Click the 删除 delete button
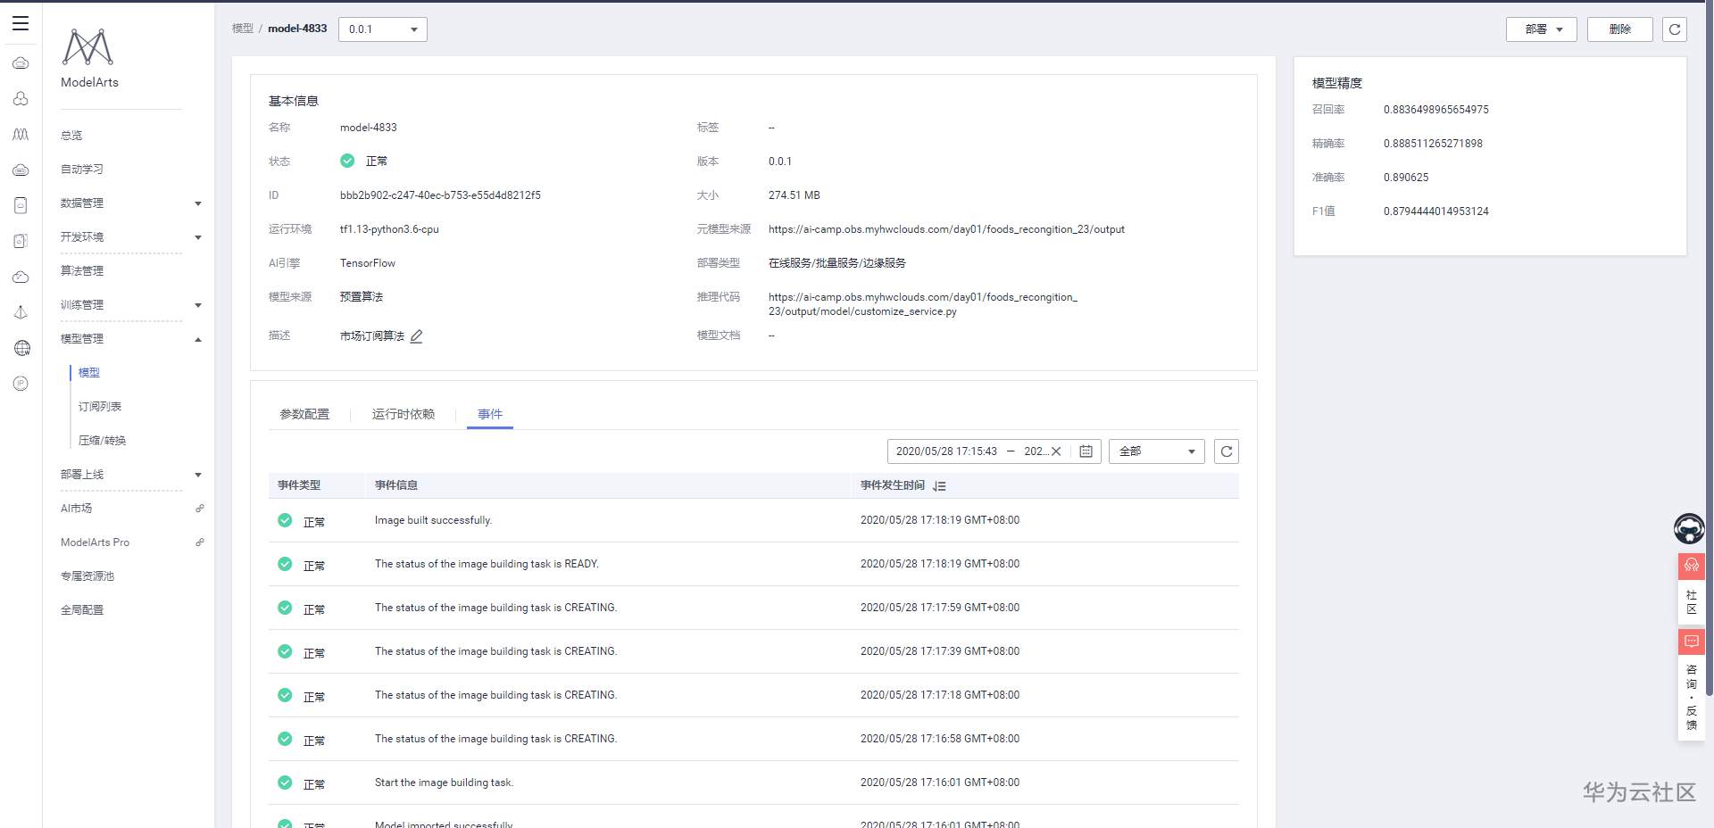The image size is (1714, 828). 1620,29
